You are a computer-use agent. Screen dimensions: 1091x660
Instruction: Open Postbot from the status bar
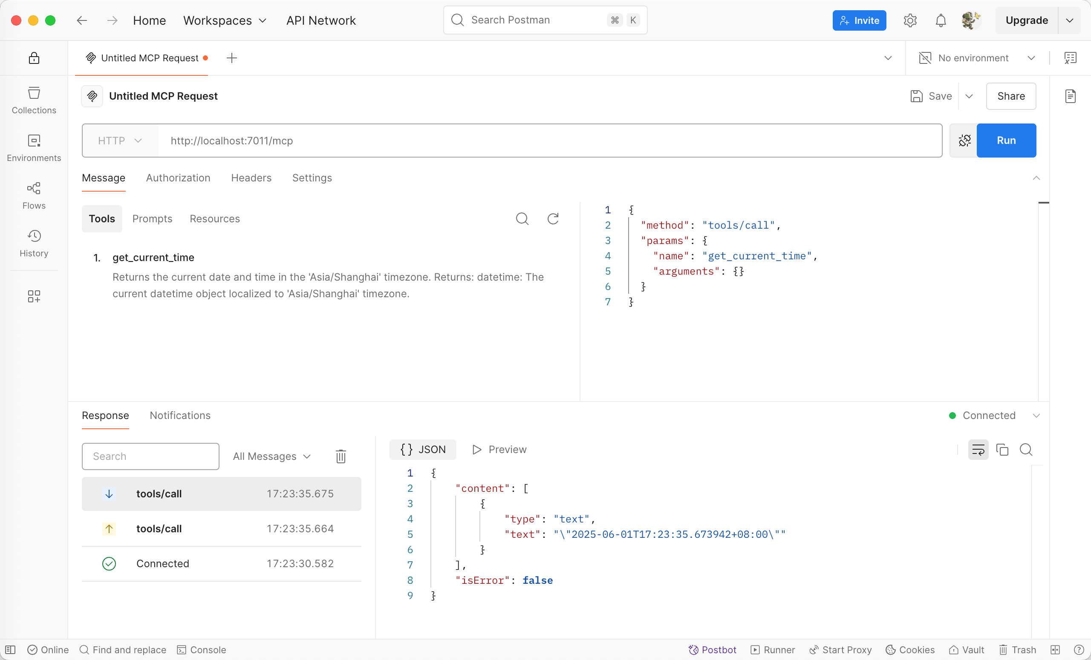pyautogui.click(x=712, y=650)
